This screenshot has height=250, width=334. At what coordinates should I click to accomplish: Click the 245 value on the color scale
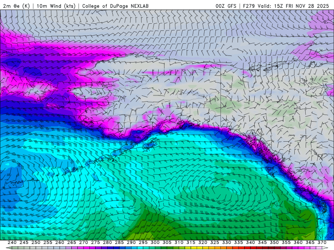click(x=24, y=242)
